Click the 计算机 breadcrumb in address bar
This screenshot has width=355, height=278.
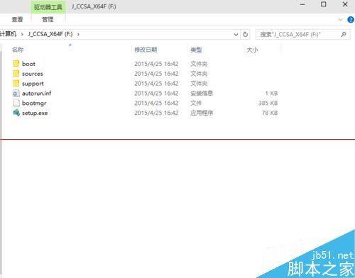9,34
